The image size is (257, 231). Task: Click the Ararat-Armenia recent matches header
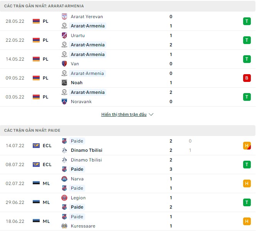(44, 6)
